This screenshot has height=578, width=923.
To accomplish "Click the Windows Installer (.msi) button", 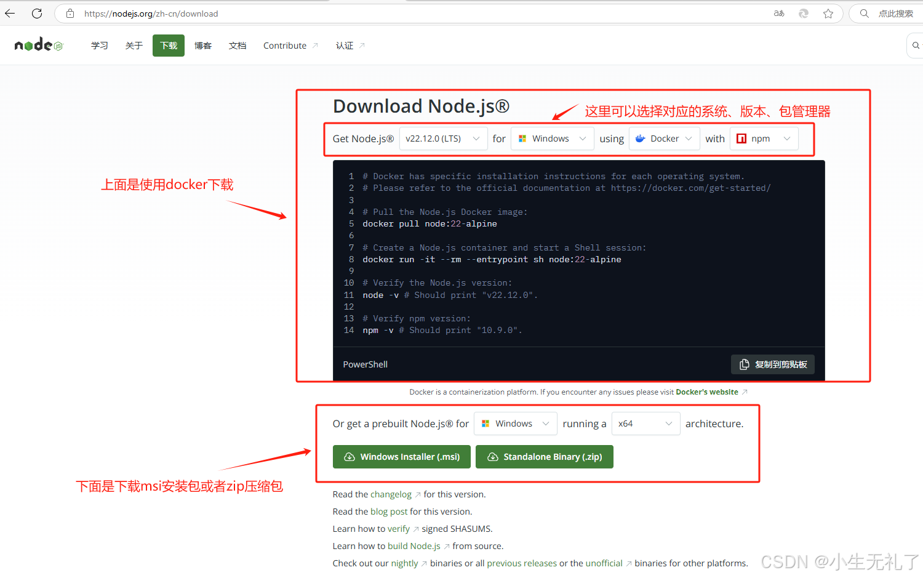I will point(402,457).
